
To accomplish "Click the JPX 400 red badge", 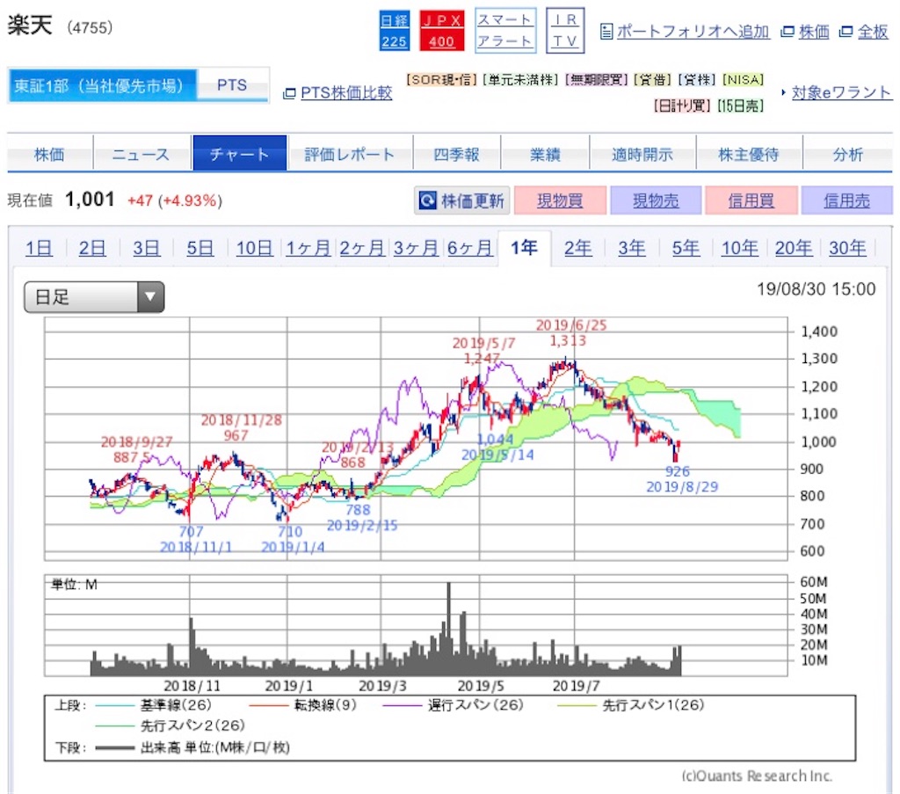I will click(x=441, y=31).
